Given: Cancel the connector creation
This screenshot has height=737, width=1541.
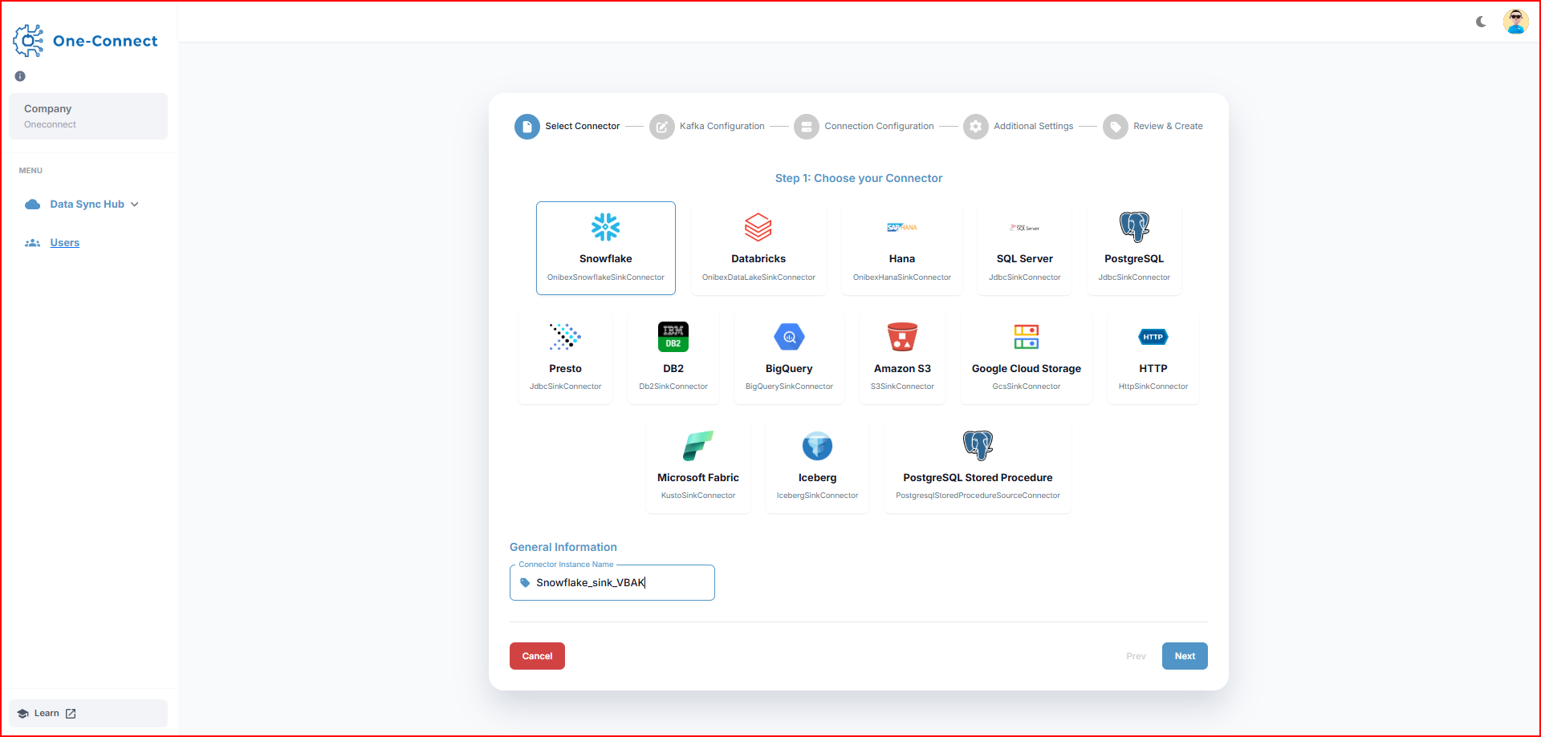Looking at the screenshot, I should tap(537, 656).
